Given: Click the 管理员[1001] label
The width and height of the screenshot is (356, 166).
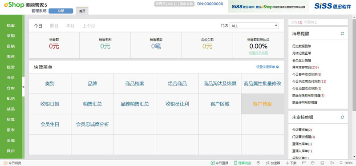Looking at the screenshot, I should click(x=166, y=4).
